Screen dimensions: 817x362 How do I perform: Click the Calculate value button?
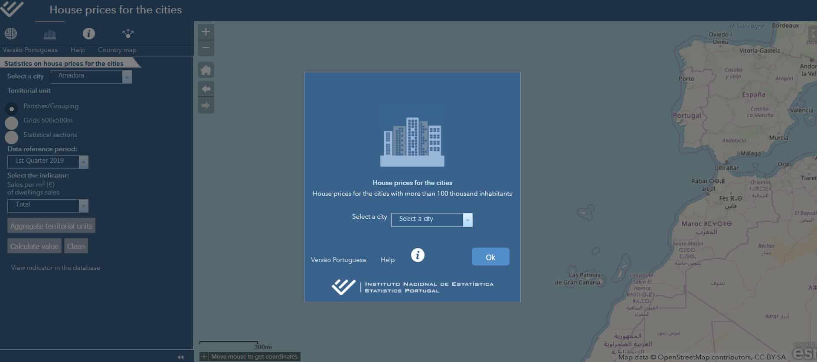(x=34, y=246)
